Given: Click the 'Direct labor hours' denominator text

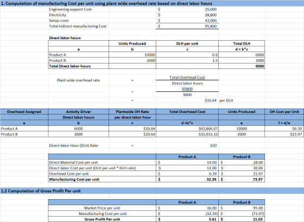Looking at the screenshot, I should click(x=187, y=83).
